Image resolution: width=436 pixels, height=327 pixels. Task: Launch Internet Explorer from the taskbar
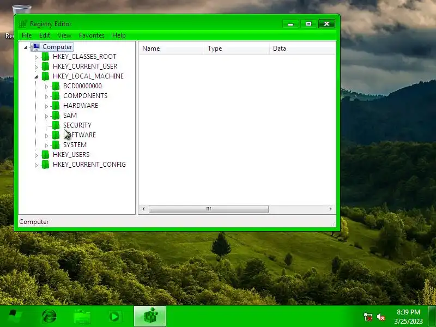pyautogui.click(x=49, y=317)
